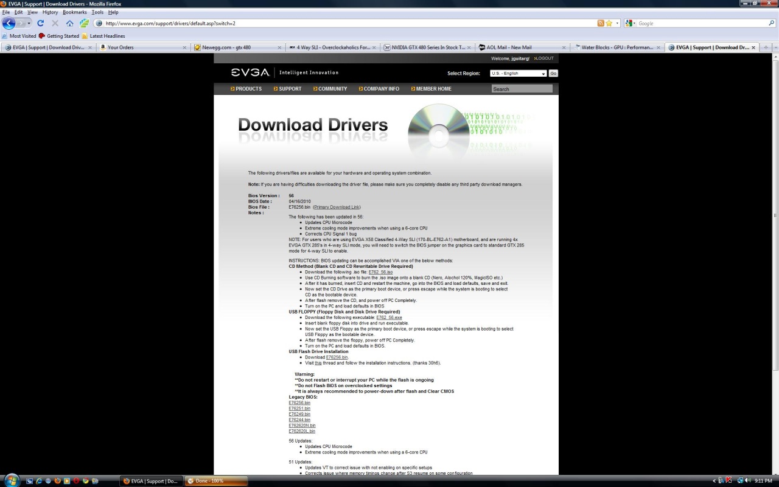Close the Your Orders tab

[184, 47]
